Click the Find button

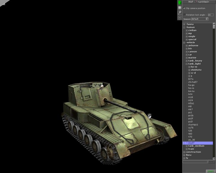point(212,162)
